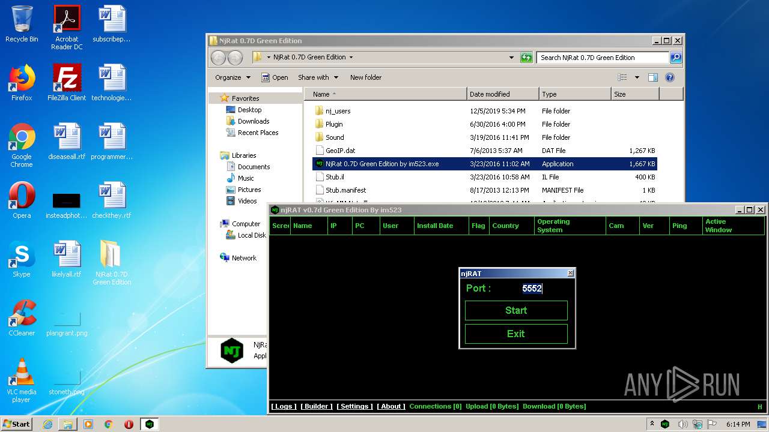The height and width of the screenshot is (432, 769).
Task: Click the Explorer search box
Action: tap(603, 58)
